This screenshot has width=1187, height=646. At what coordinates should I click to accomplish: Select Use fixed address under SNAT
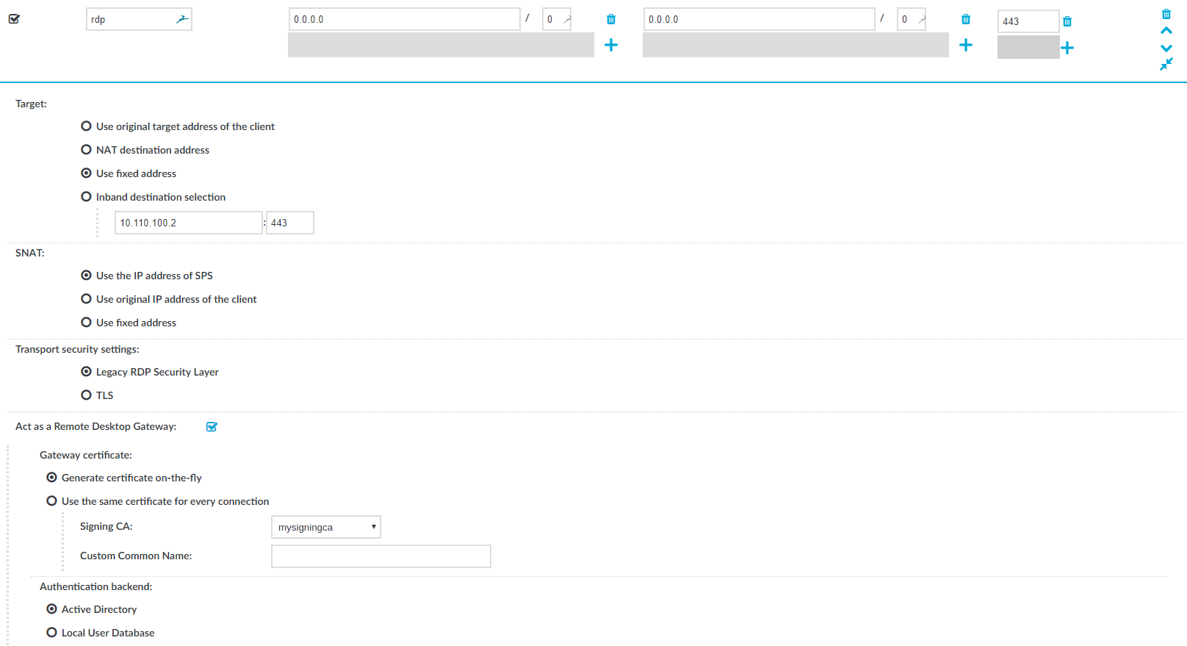click(86, 323)
